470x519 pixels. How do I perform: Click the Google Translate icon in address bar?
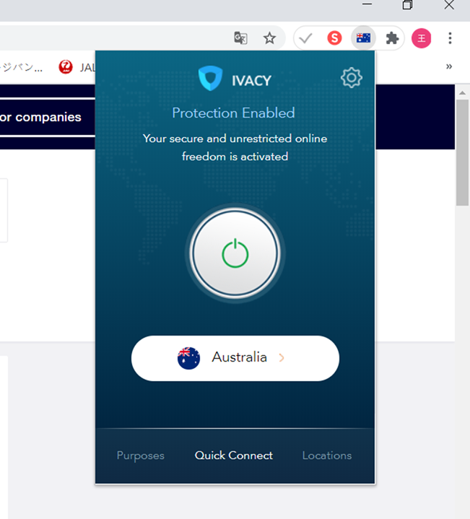tap(240, 38)
